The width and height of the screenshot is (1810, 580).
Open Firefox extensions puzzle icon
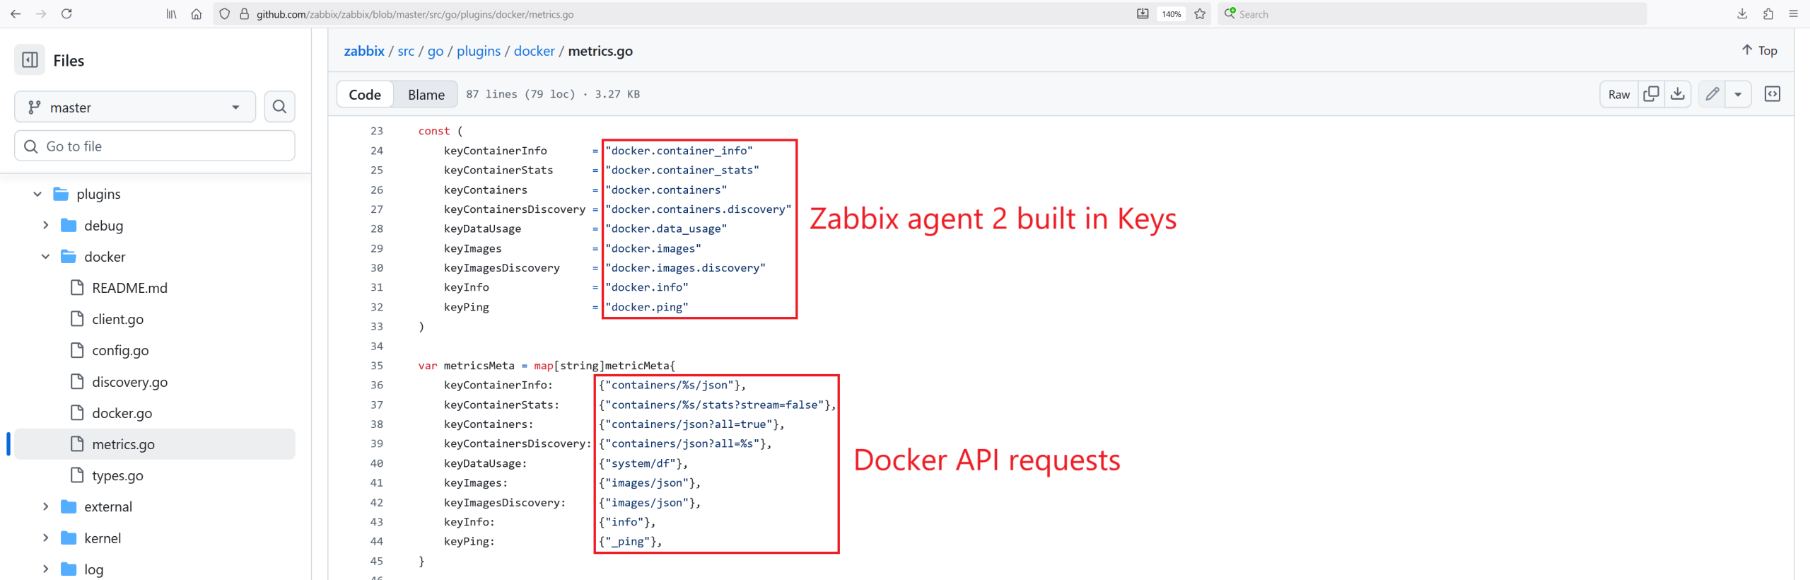[x=1768, y=14]
